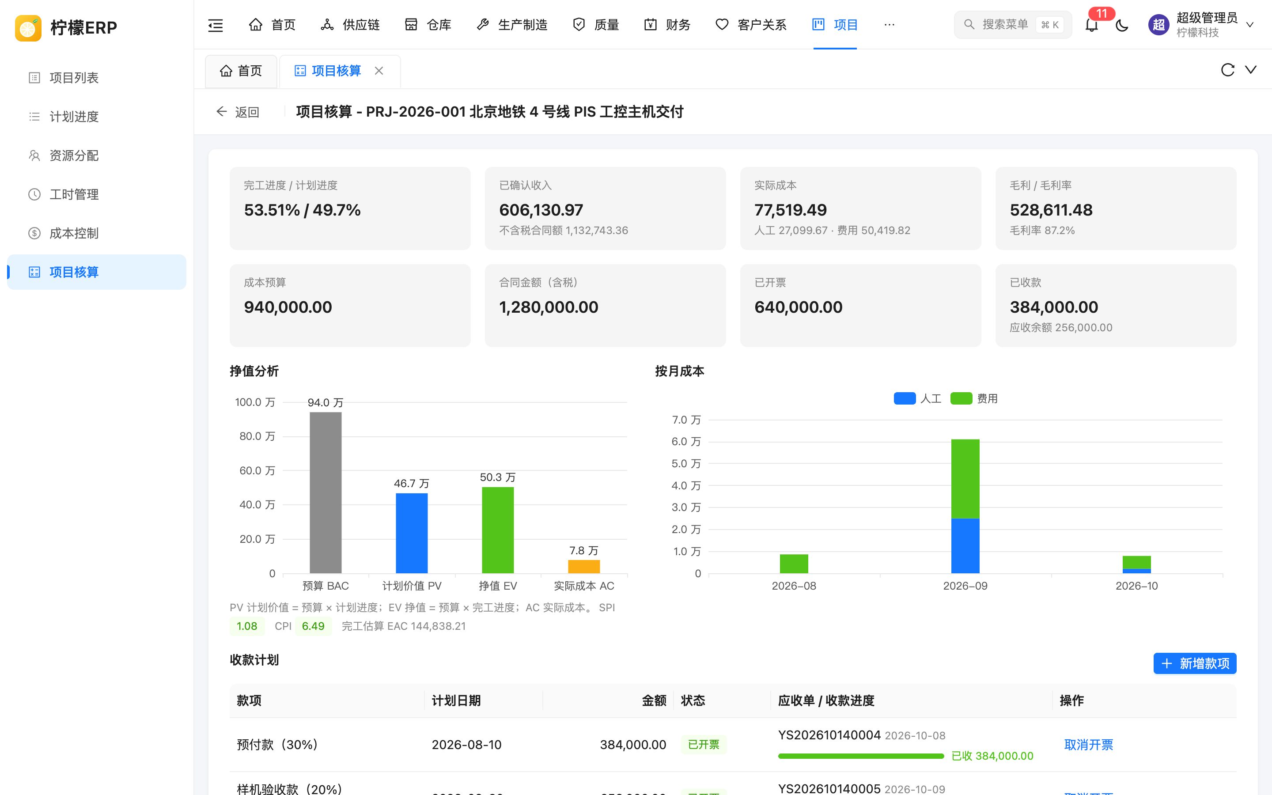The height and width of the screenshot is (795, 1272).
Task: Click the 搜索菜单 search field
Action: click(1013, 25)
